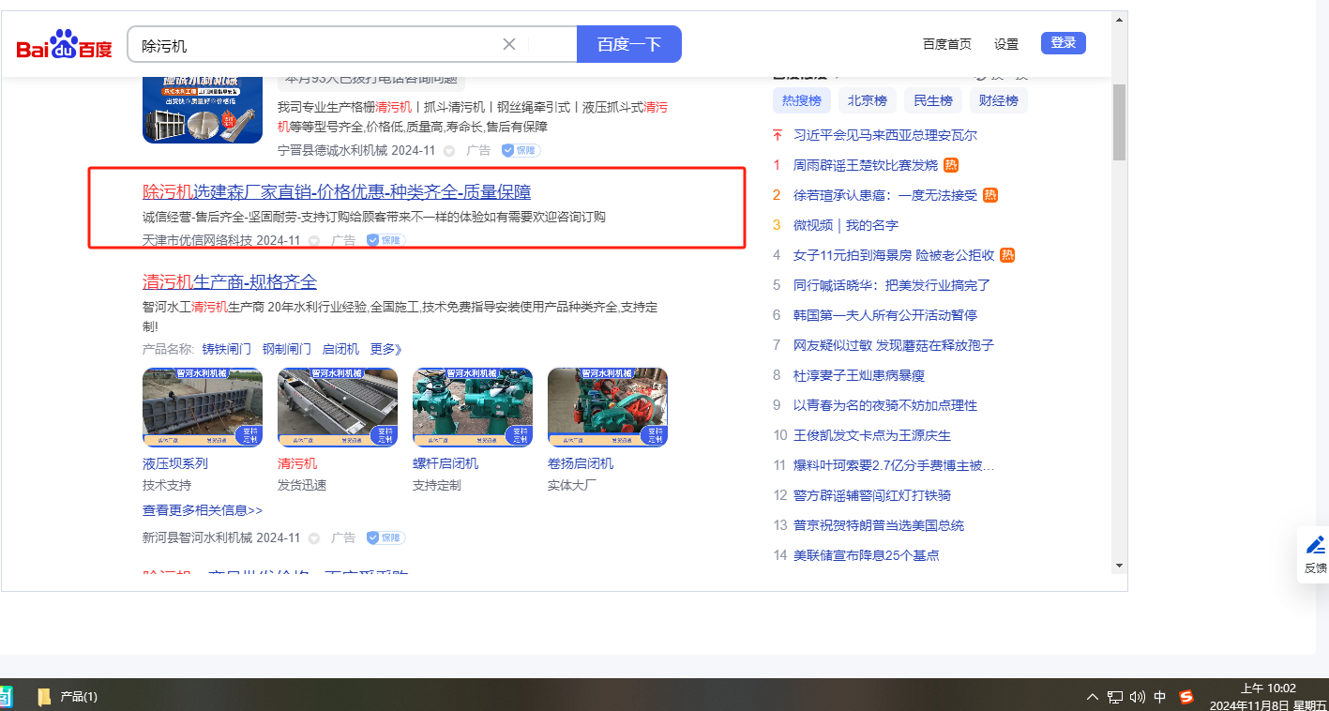1329x711 pixels.
Task: Click the Sogou input method tray icon
Action: pos(1186,697)
